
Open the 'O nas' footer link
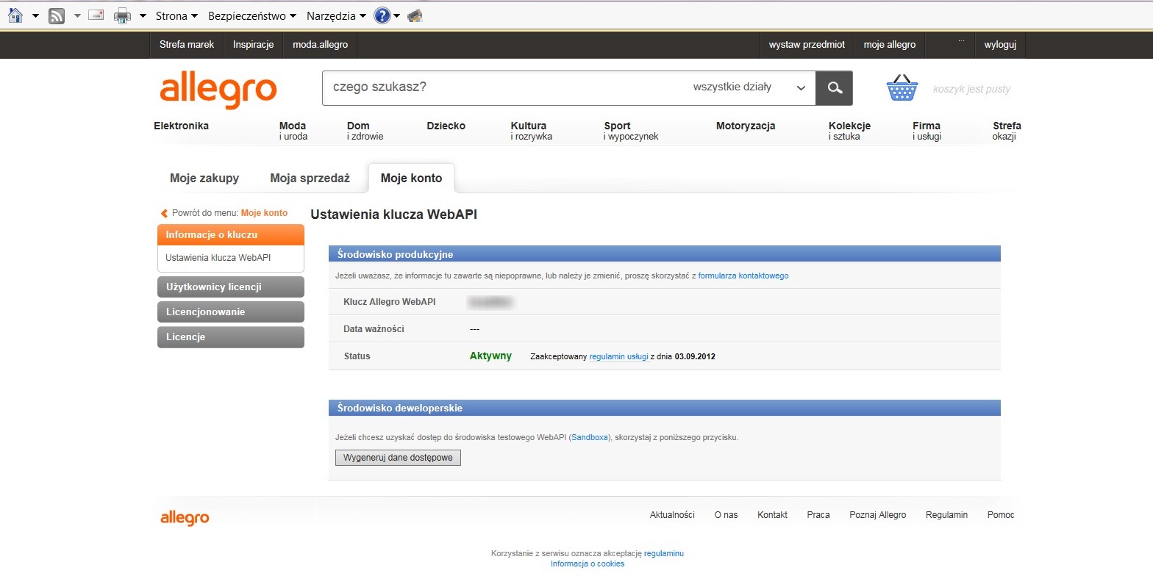click(726, 515)
